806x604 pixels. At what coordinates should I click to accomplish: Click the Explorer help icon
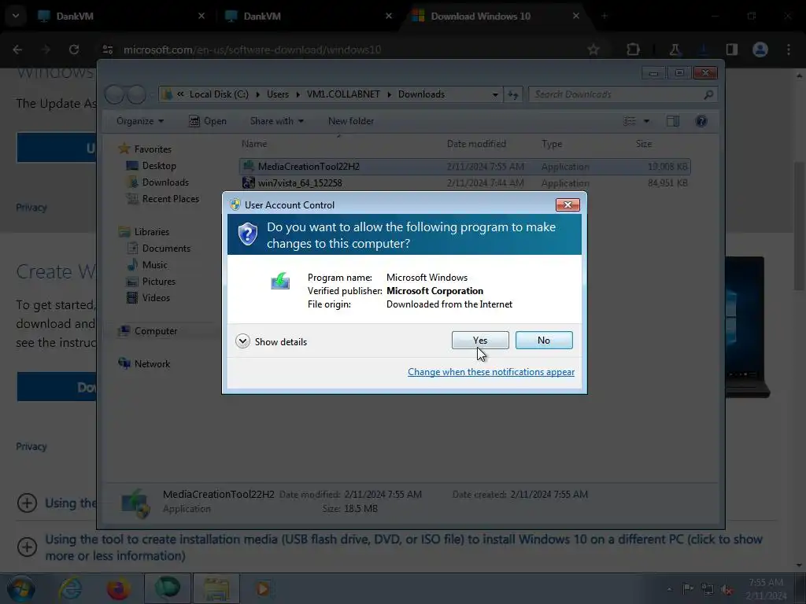701,121
